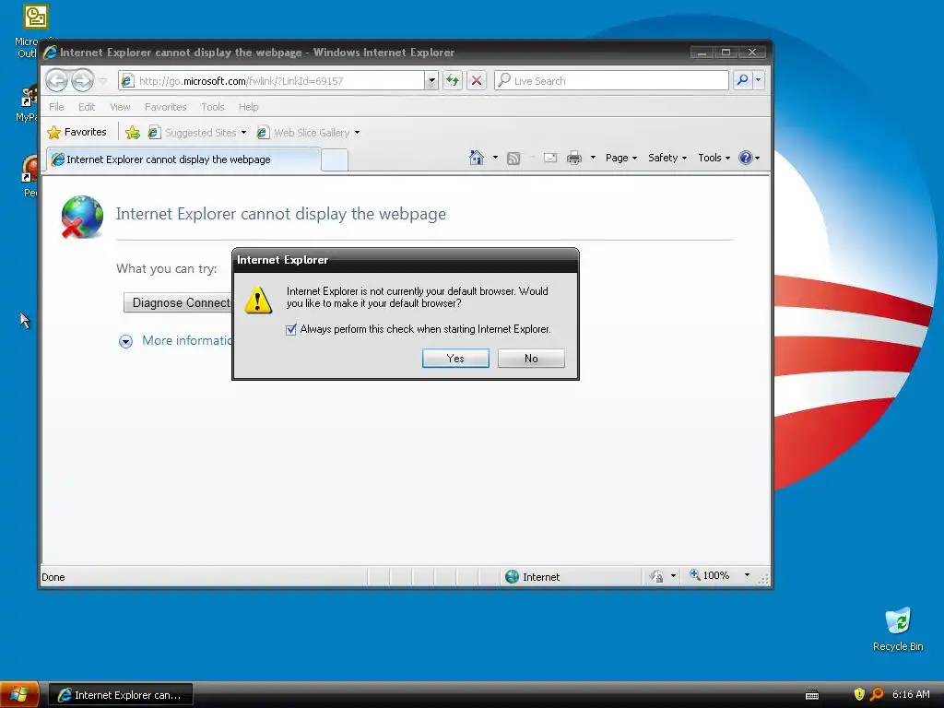Open the Tools menu in menu bar
This screenshot has width=944, height=708.
pyautogui.click(x=213, y=107)
